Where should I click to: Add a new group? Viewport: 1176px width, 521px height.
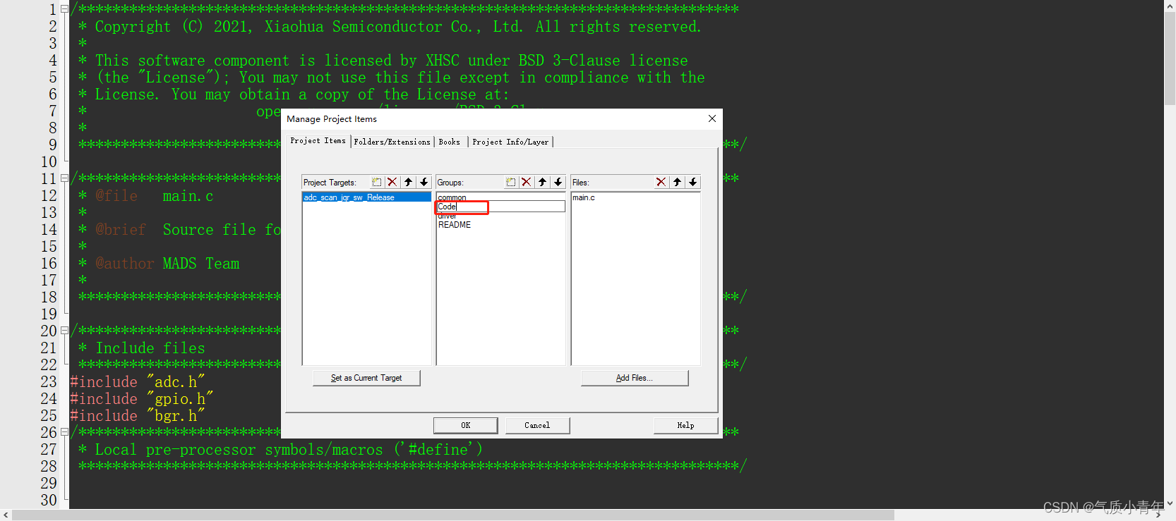pyautogui.click(x=511, y=182)
